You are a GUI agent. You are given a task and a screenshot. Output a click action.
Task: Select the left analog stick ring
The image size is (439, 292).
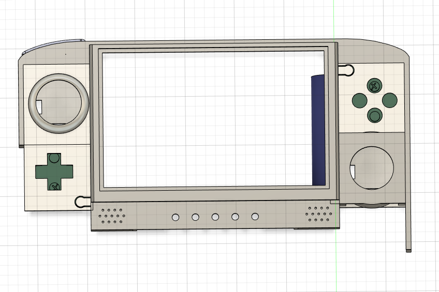coord(58,103)
